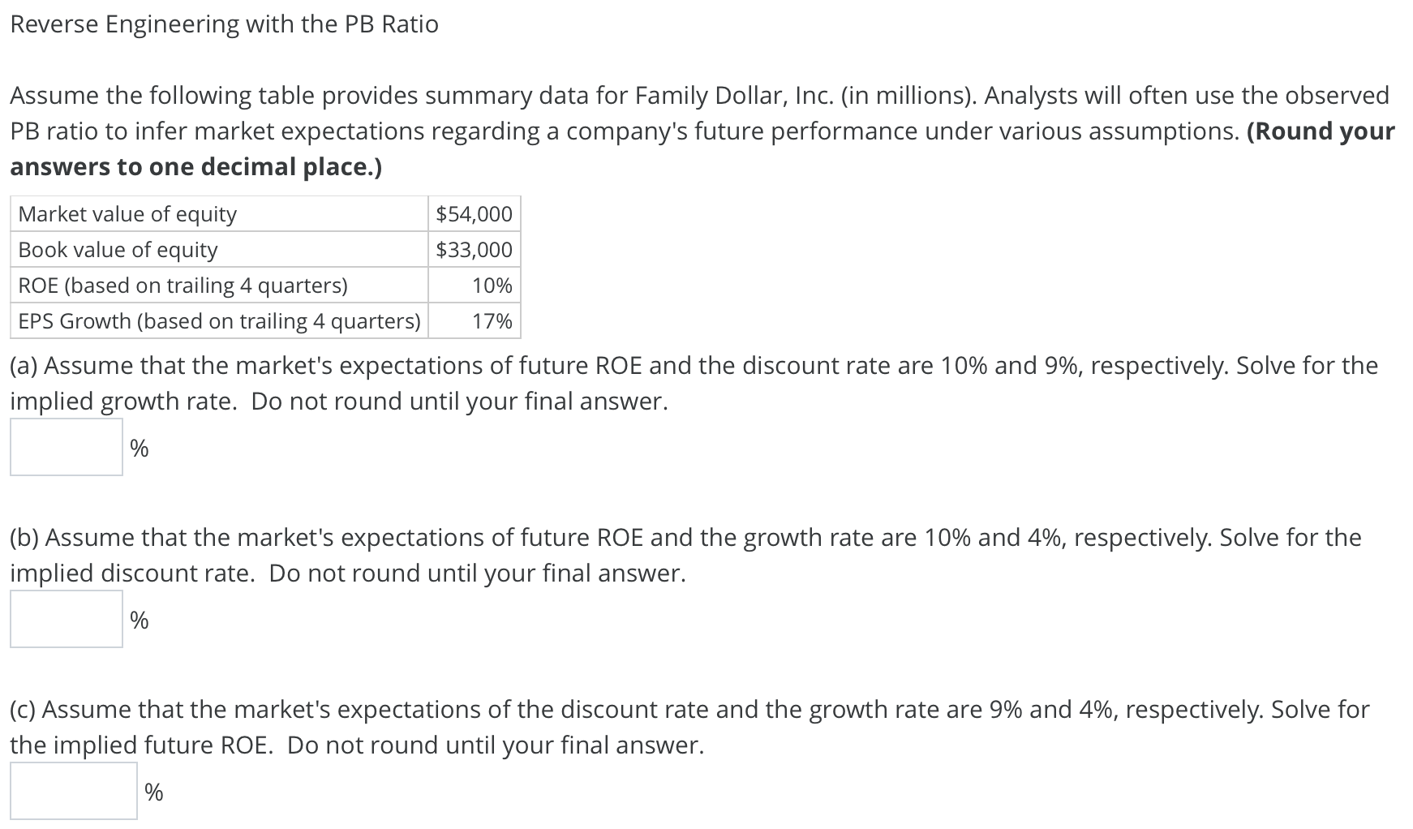Click the percent sign after part (b) box

(x=139, y=621)
